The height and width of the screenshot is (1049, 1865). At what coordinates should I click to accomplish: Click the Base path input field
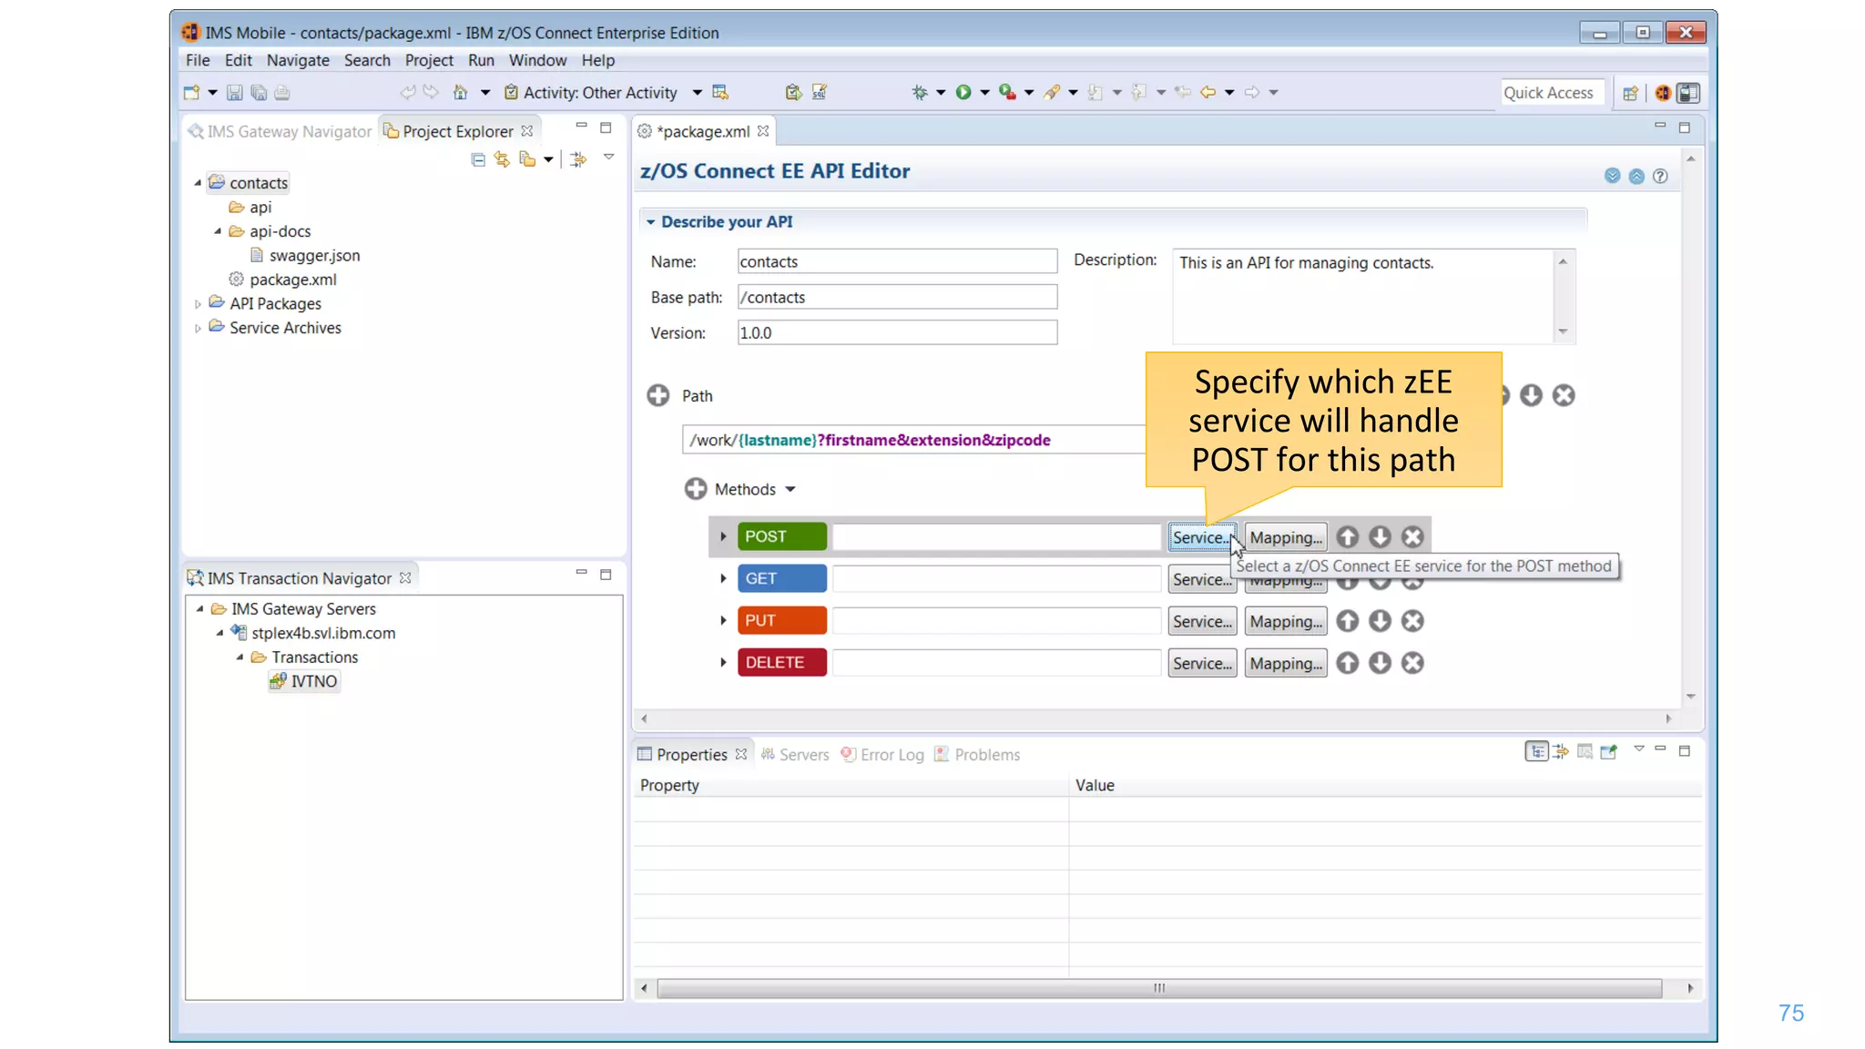point(896,297)
